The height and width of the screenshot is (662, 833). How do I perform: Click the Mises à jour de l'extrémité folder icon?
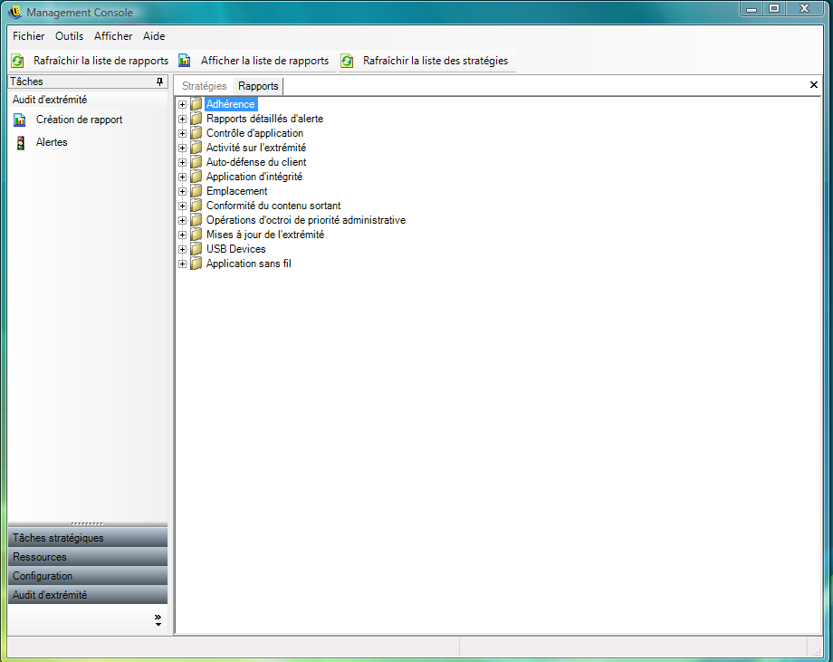pyautogui.click(x=196, y=235)
